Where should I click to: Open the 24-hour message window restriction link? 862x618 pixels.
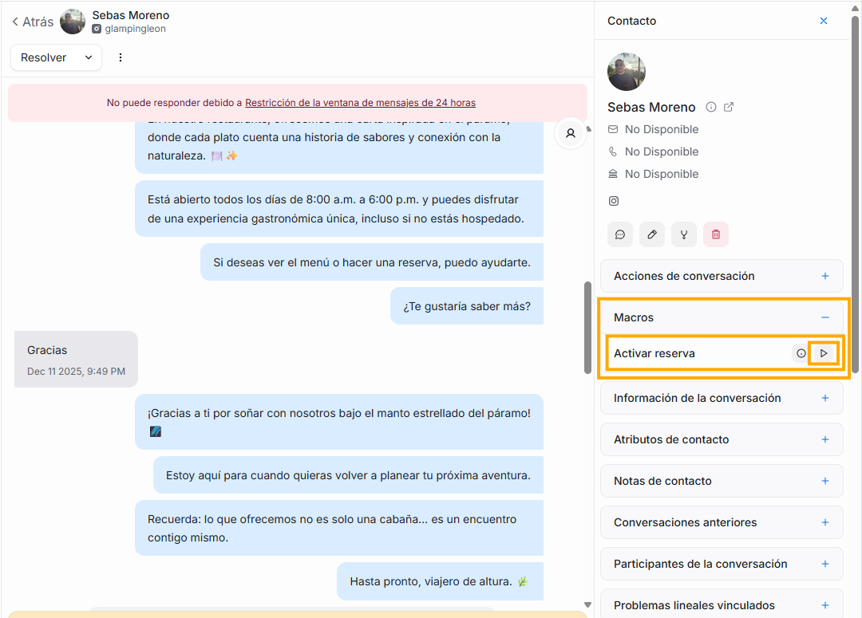pyautogui.click(x=360, y=103)
